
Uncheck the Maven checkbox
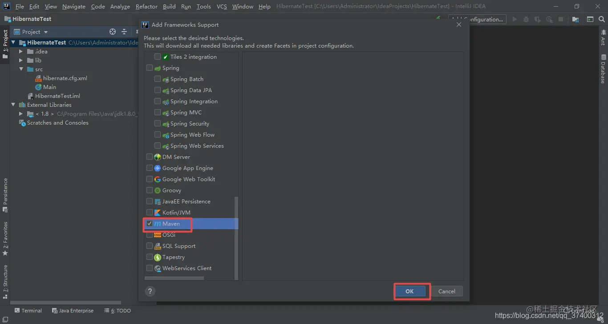[x=150, y=224]
